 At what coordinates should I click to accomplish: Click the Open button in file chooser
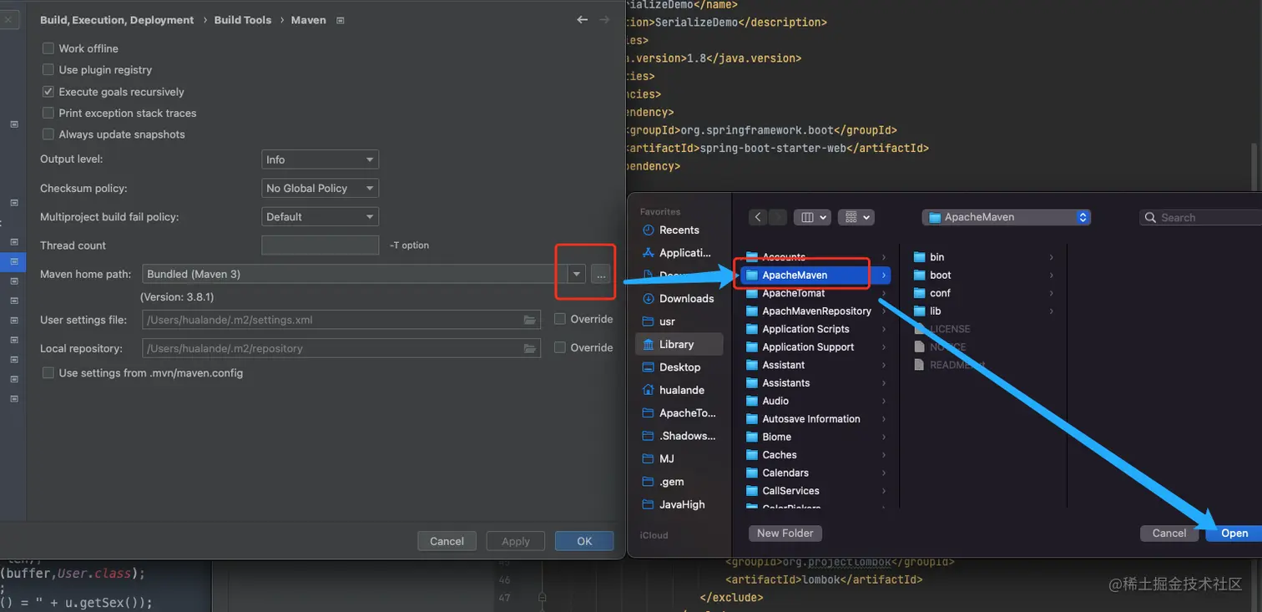click(1234, 534)
